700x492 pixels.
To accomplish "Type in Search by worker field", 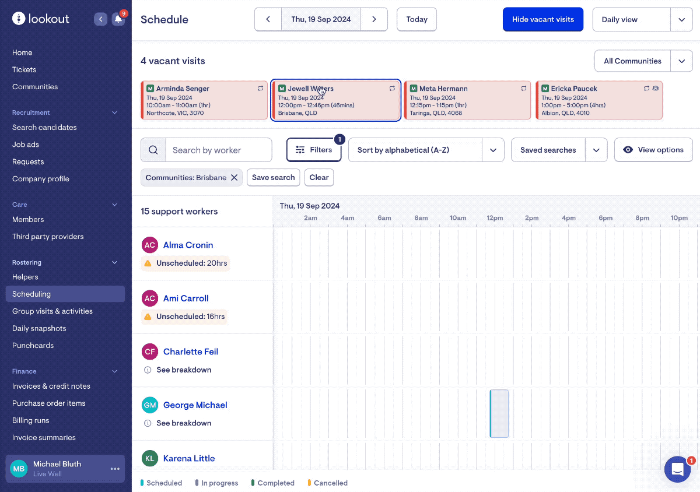I will click(219, 150).
